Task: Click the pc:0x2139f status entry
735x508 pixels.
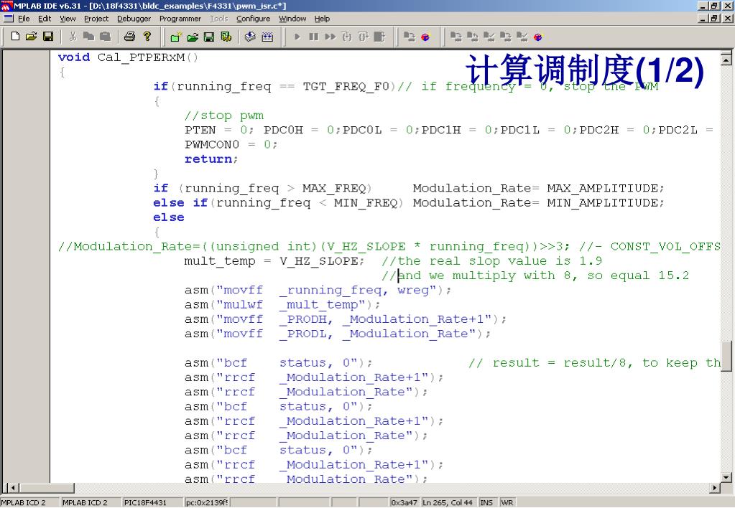Action: 207,502
